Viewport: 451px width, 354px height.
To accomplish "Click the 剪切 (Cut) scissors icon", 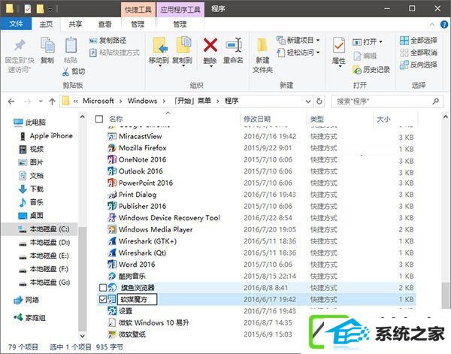I will (65, 71).
